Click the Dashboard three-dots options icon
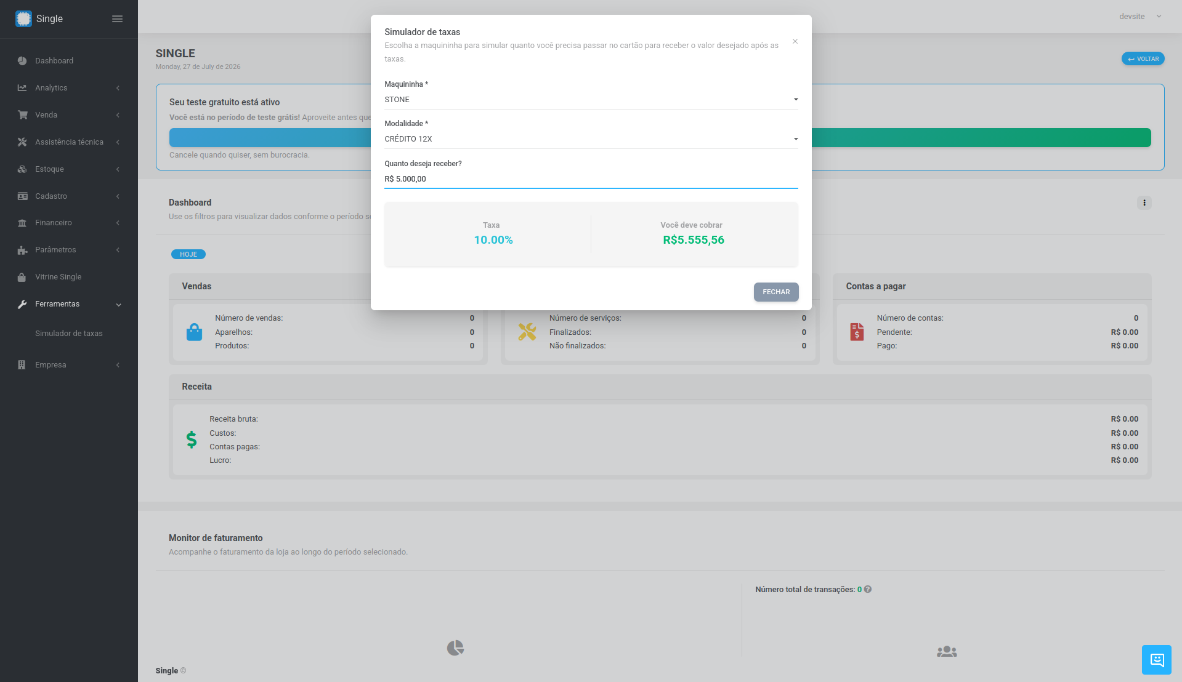 click(1144, 203)
